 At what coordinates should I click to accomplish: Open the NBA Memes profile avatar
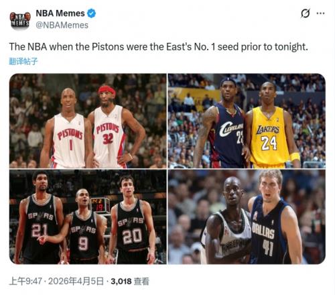click(19, 19)
